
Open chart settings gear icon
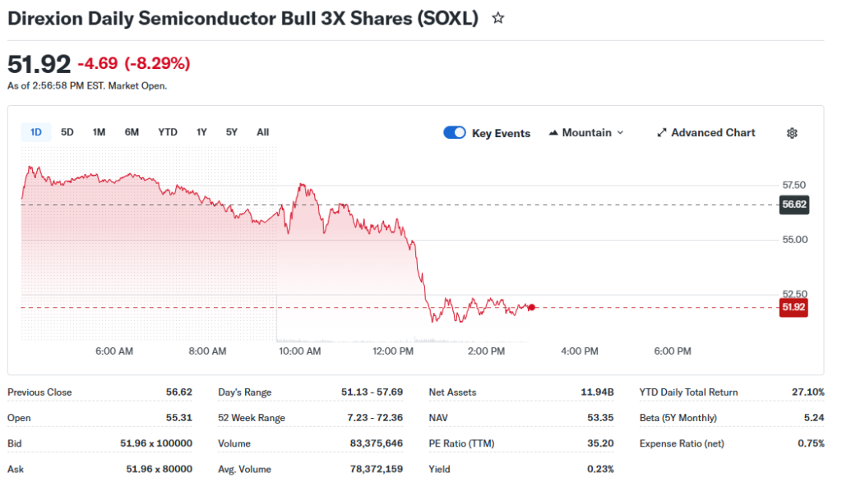click(x=792, y=133)
